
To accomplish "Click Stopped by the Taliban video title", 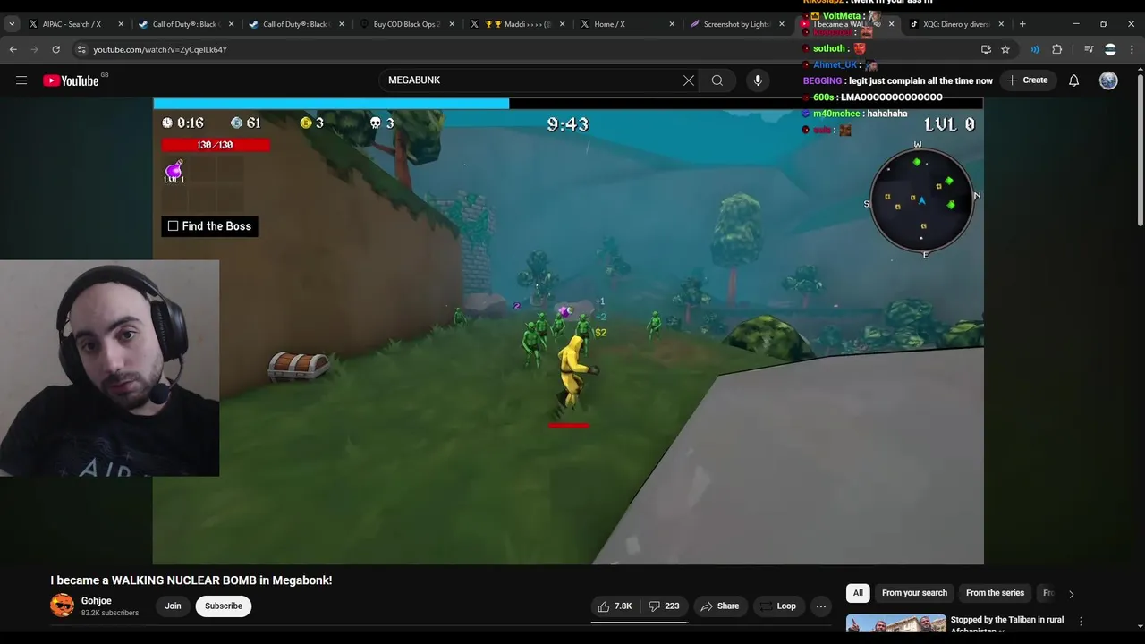I will point(1007,624).
